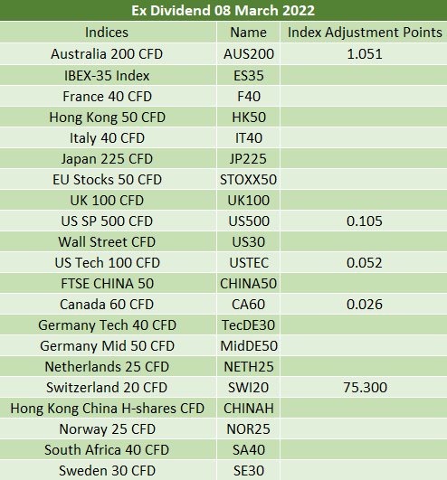This screenshot has width=447, height=480.
Task: Click the CA60 adjustment value 0.026
Action: click(x=365, y=305)
